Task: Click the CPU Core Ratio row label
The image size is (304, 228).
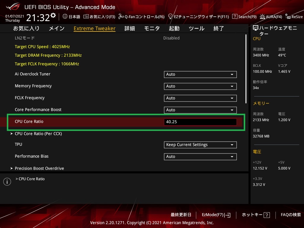Action: [29, 121]
